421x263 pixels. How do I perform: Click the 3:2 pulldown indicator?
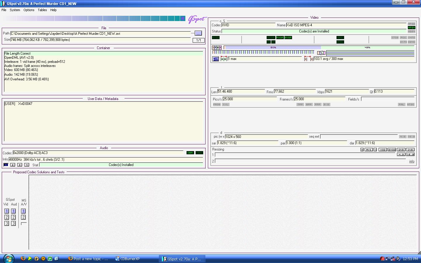326,104
